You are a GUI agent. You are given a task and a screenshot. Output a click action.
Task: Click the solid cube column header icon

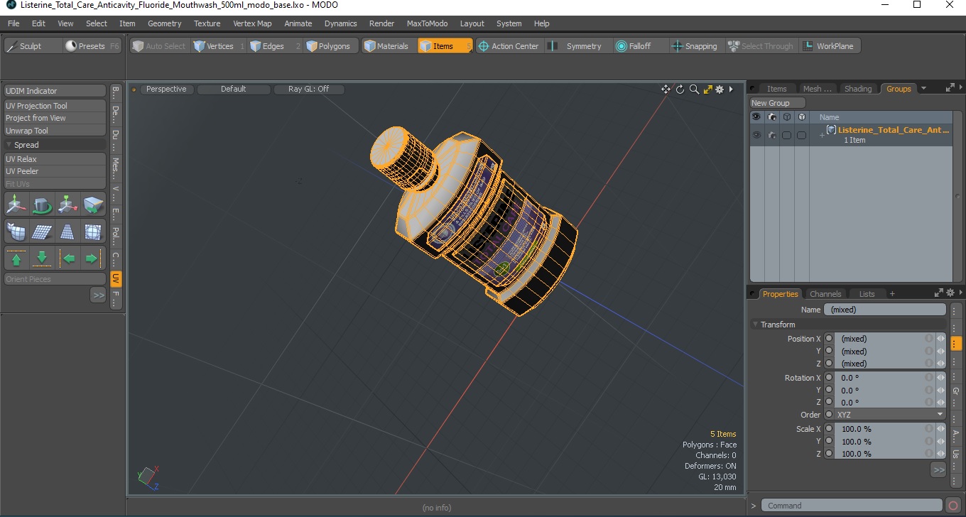point(801,116)
